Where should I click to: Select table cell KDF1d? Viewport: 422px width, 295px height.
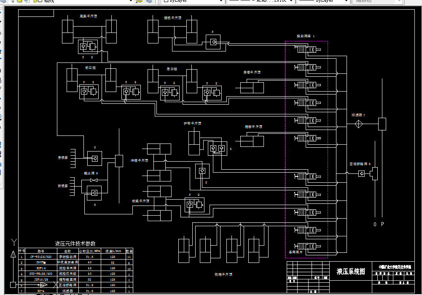[x=41, y=268]
